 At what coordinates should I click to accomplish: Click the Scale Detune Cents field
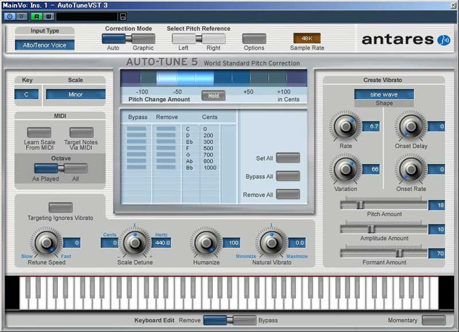click(x=110, y=243)
